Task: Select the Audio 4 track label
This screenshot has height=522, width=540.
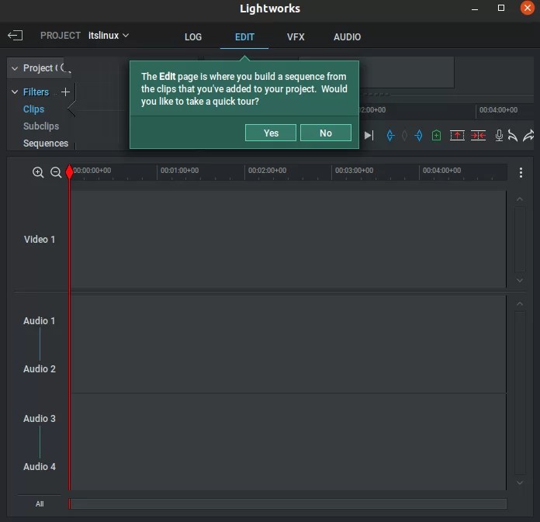Action: (x=40, y=467)
